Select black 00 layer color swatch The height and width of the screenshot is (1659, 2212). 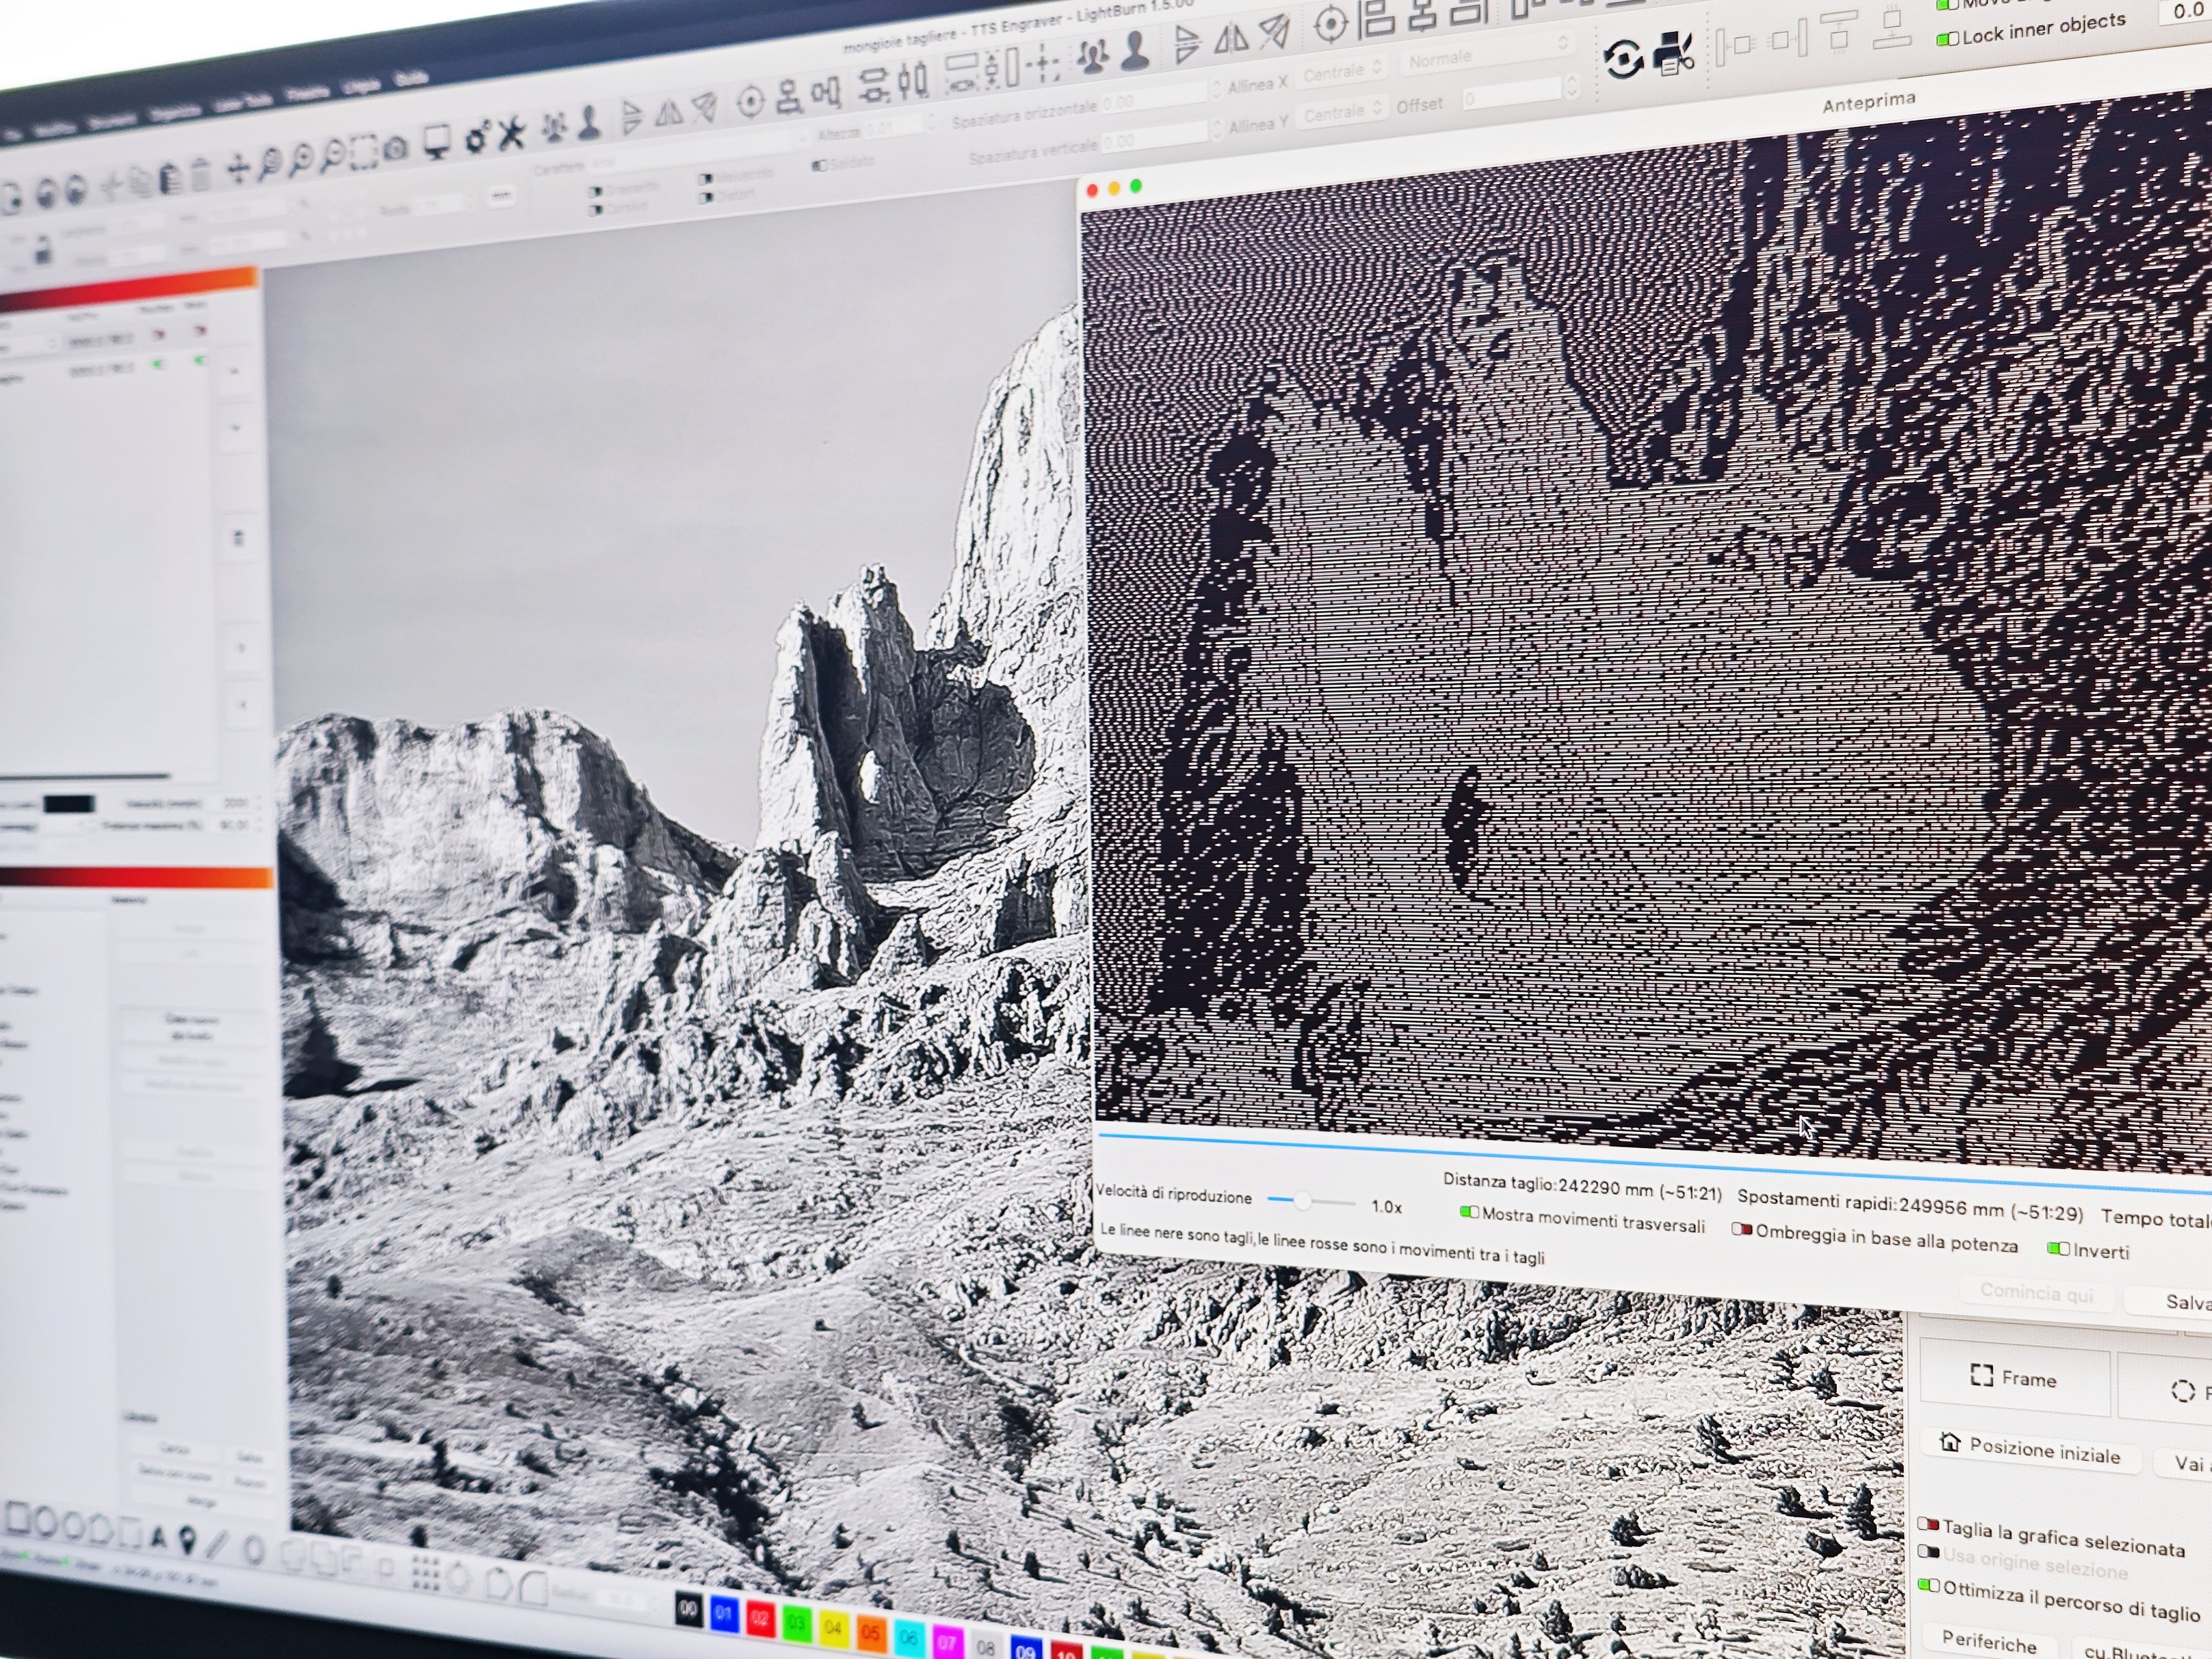click(x=688, y=1609)
